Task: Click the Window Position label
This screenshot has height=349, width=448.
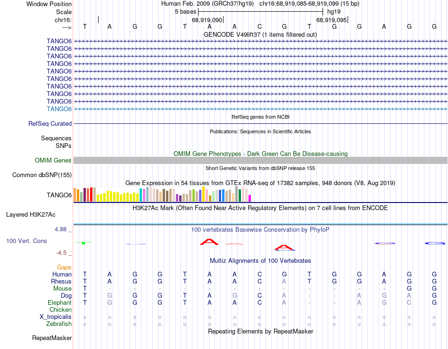Action: pyautogui.click(x=49, y=4)
